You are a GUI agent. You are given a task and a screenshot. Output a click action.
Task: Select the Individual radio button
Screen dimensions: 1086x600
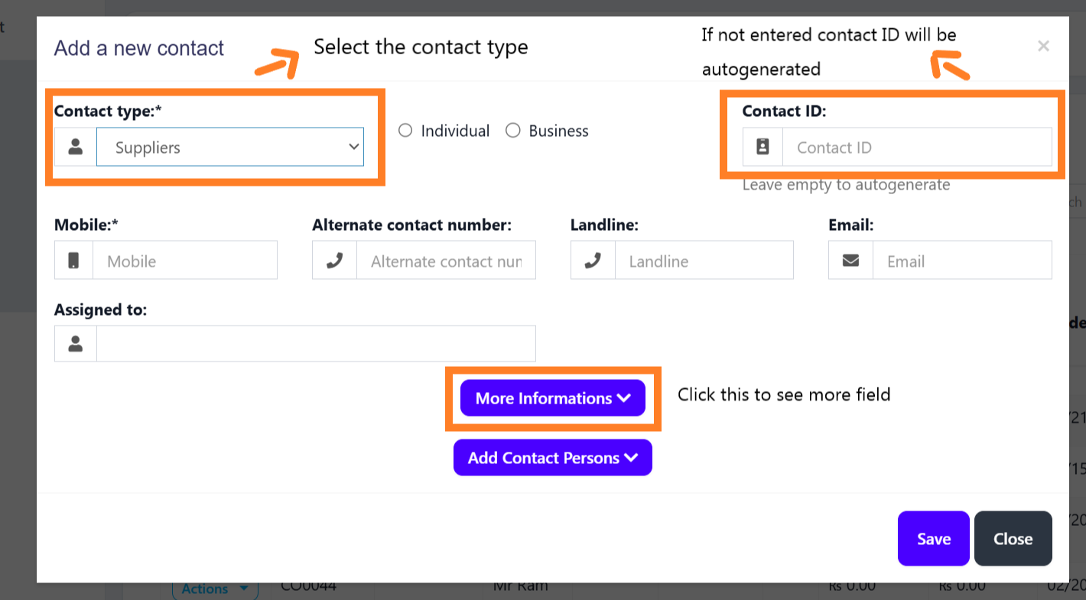406,131
